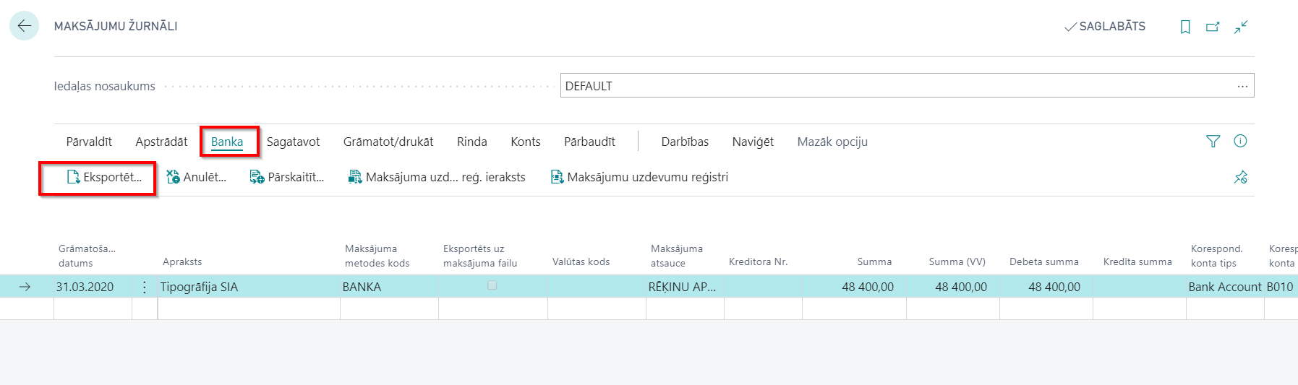This screenshot has width=1298, height=385.
Task: Open Maksājuma uzd... reģ. ieraksts
Action: point(437,177)
